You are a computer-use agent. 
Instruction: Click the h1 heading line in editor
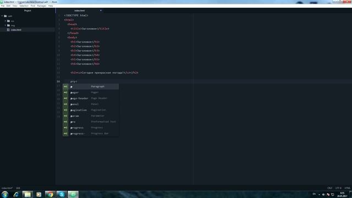(x=85, y=42)
